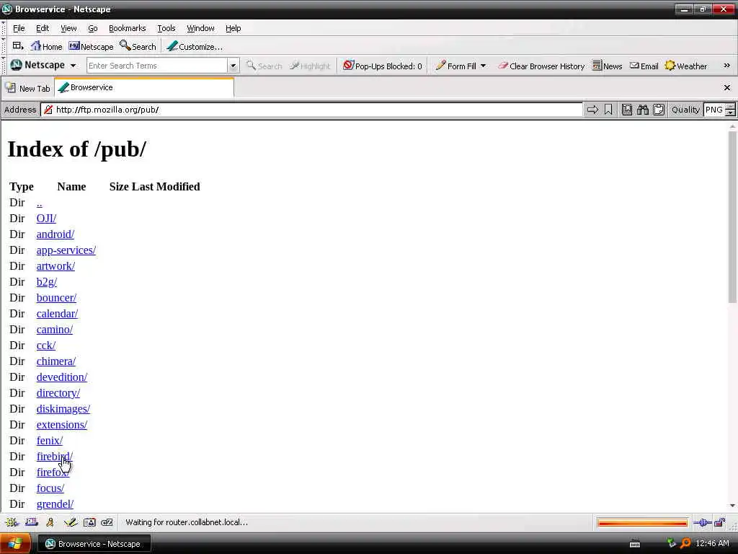Open the extensions/ directory link
738x554 pixels.
tap(62, 425)
